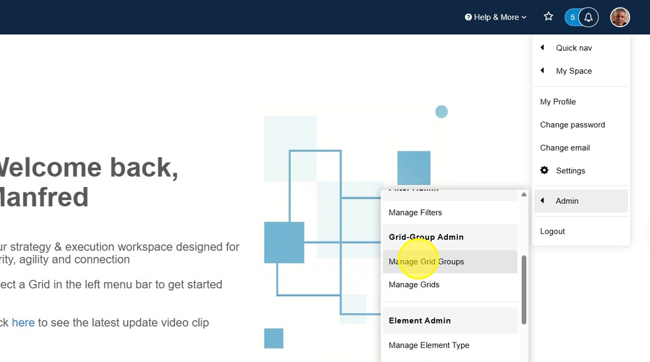Click the notification count badge showing 5
The height and width of the screenshot is (362, 650).
tap(572, 17)
